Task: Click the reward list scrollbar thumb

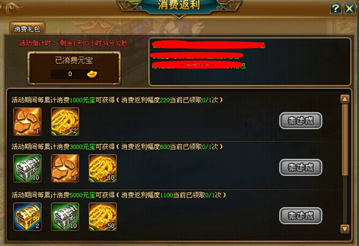Action: click(345, 140)
